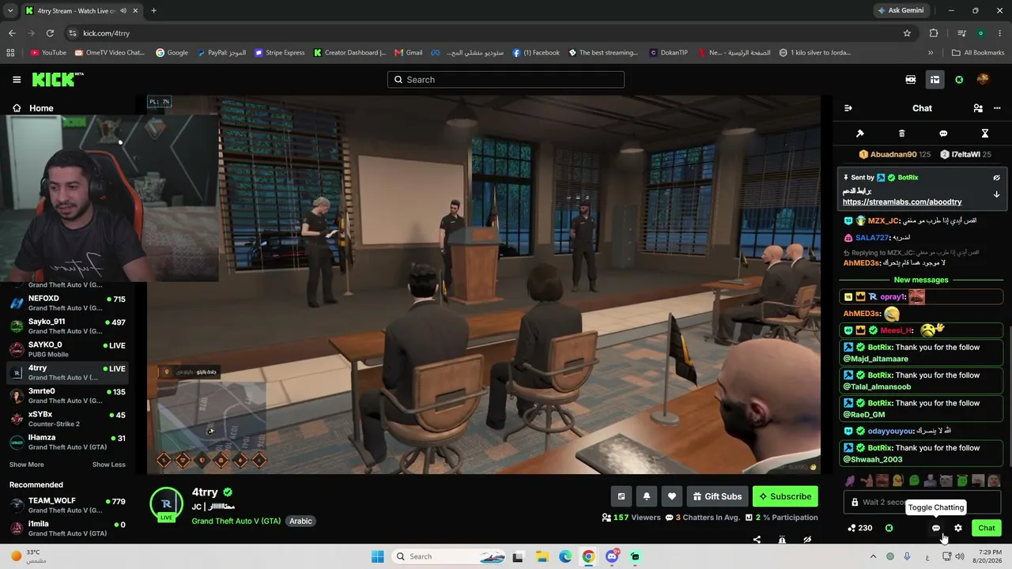Show more bookmarks with the chevron
The height and width of the screenshot is (569, 1012).
click(931, 53)
